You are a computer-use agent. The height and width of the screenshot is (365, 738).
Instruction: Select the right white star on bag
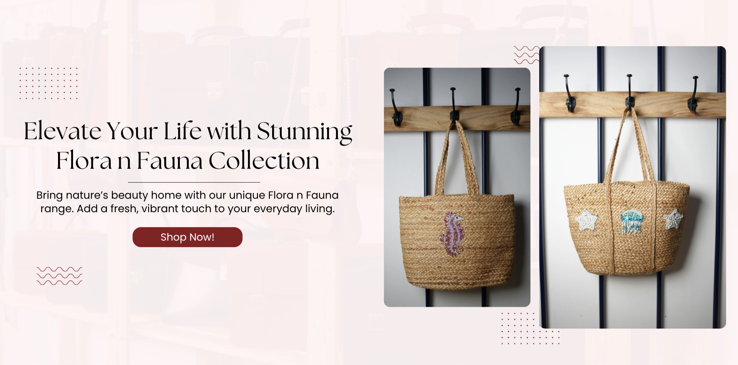(673, 219)
